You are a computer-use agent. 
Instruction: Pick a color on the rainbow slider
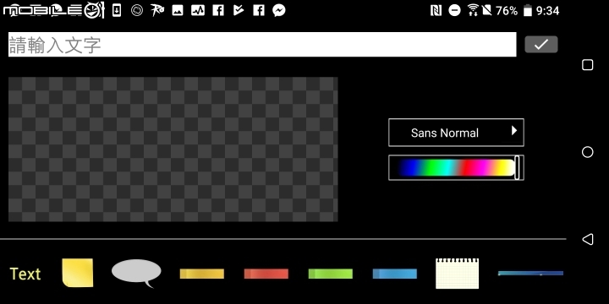point(456,167)
